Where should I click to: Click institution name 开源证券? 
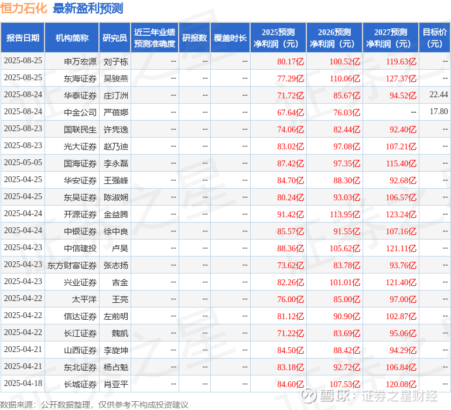click(80, 214)
